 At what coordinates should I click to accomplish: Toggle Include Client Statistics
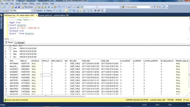pyautogui.click(x=74, y=11)
